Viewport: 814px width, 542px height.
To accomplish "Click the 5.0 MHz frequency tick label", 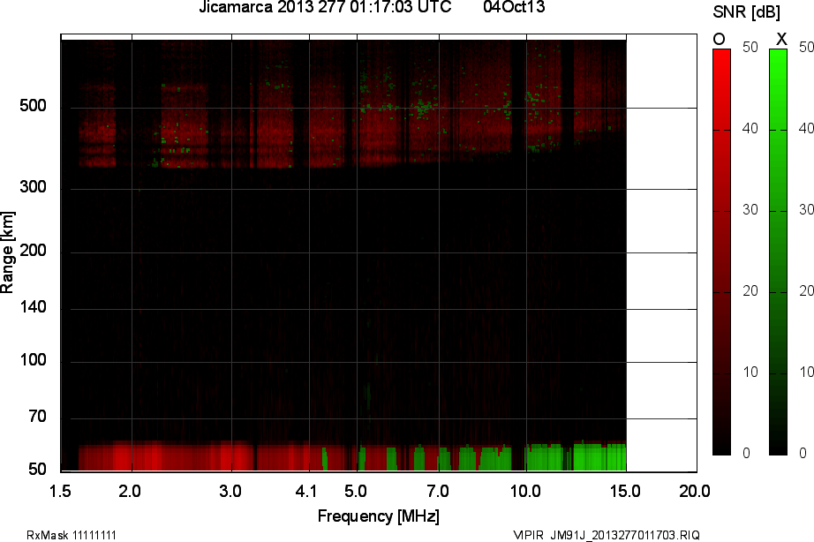I will (356, 491).
